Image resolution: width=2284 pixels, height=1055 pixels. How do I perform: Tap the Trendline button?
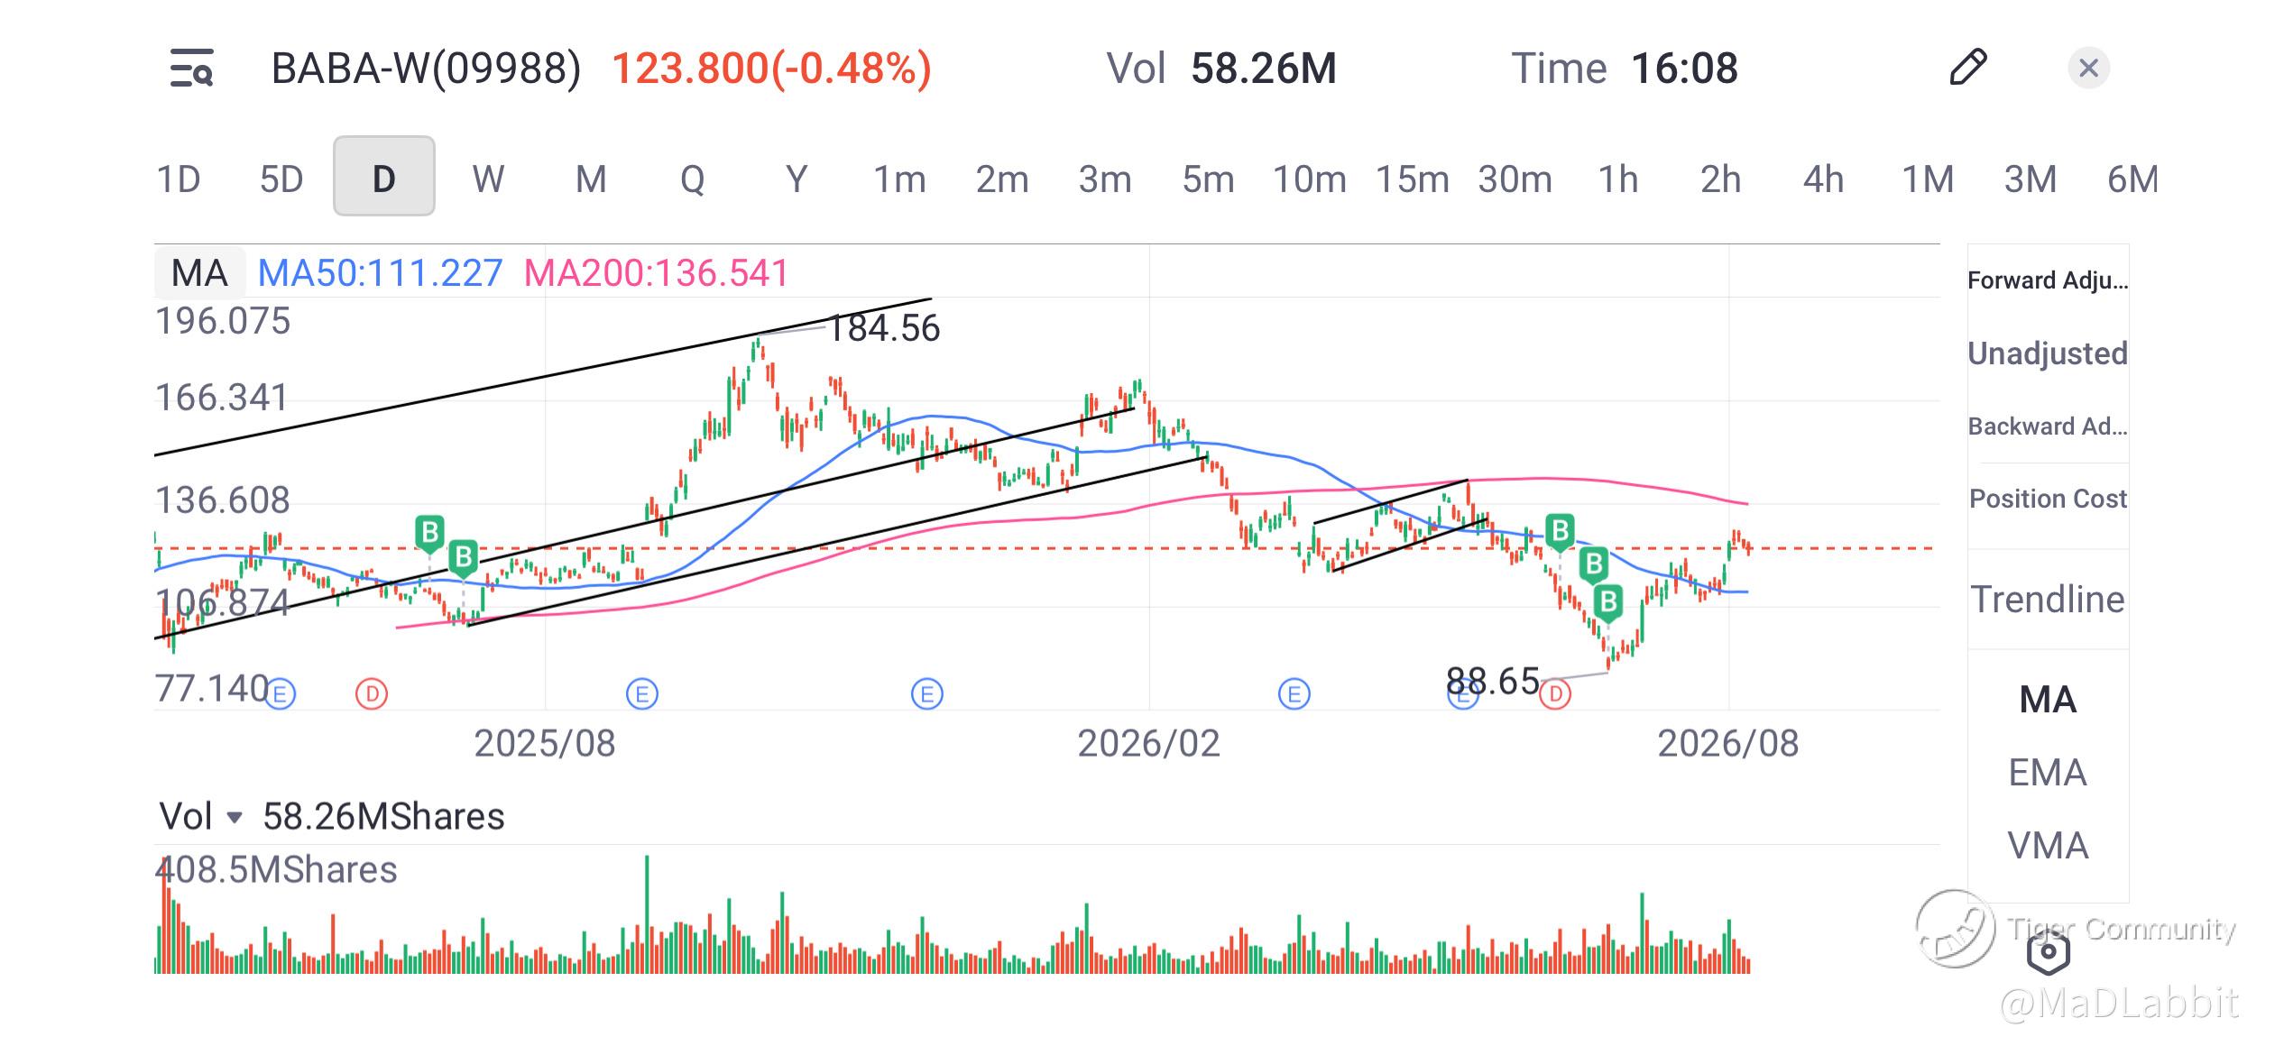2048,600
